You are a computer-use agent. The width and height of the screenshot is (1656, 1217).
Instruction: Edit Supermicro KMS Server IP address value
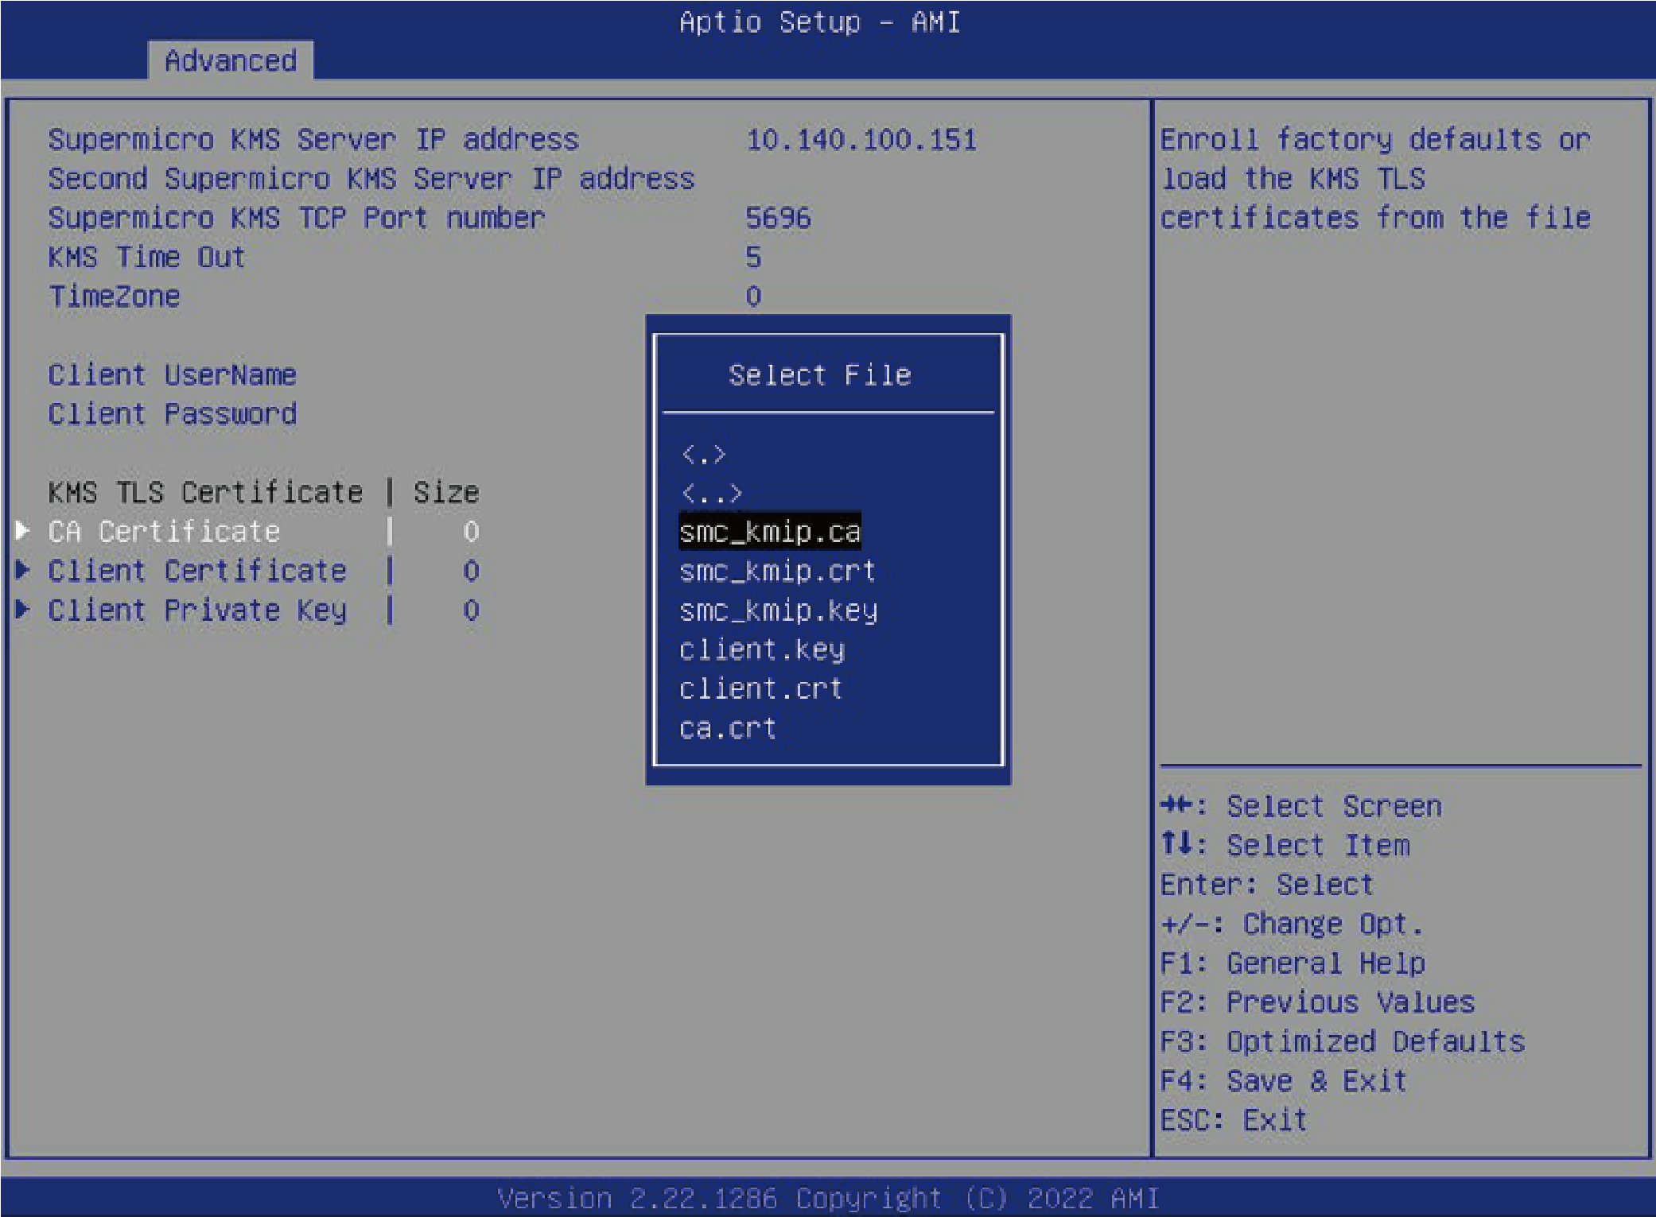click(861, 140)
